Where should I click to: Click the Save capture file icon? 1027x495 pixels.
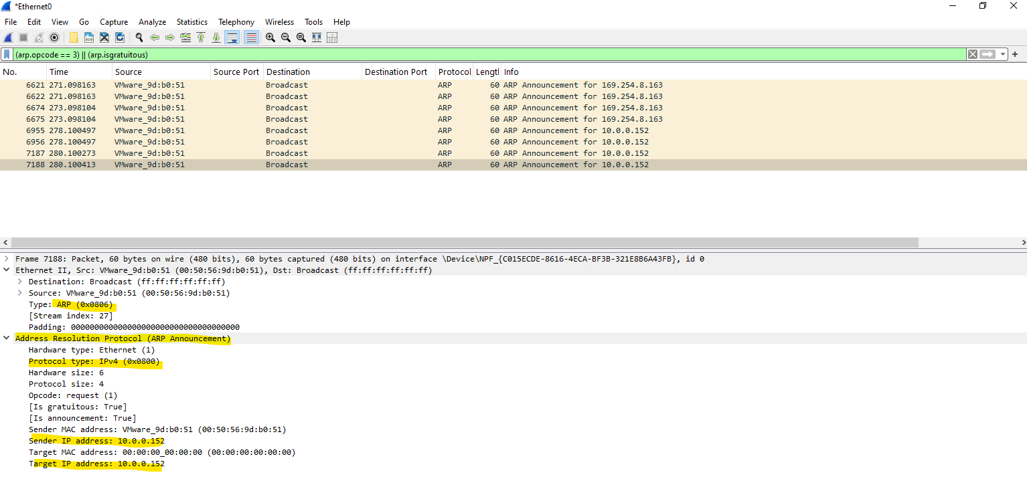89,37
